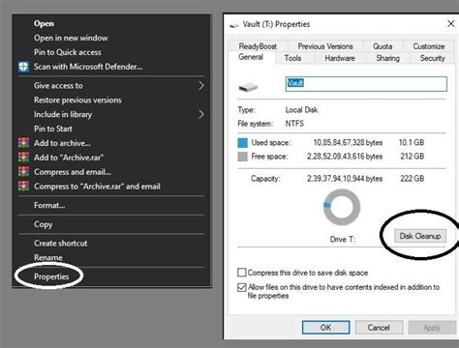The height and width of the screenshot is (348, 459).
Task: Click the disk usage donut chart
Action: [342, 207]
